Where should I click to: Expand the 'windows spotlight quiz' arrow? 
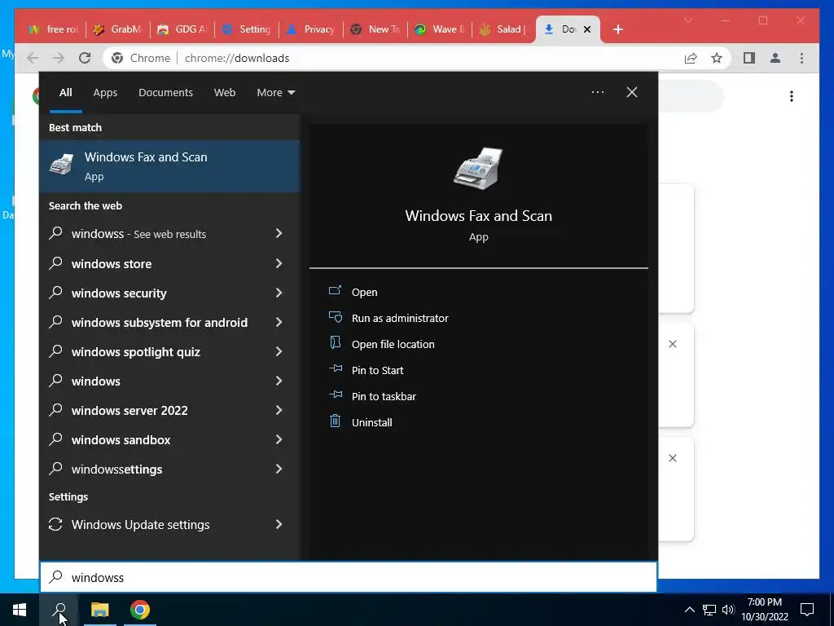pyautogui.click(x=279, y=351)
